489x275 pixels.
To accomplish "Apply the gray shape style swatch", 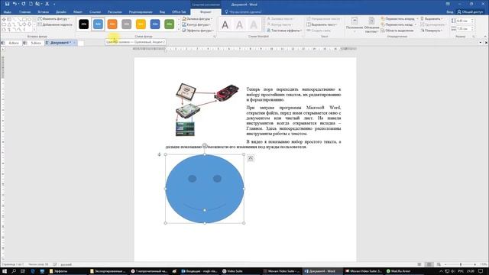I will [126, 24].
